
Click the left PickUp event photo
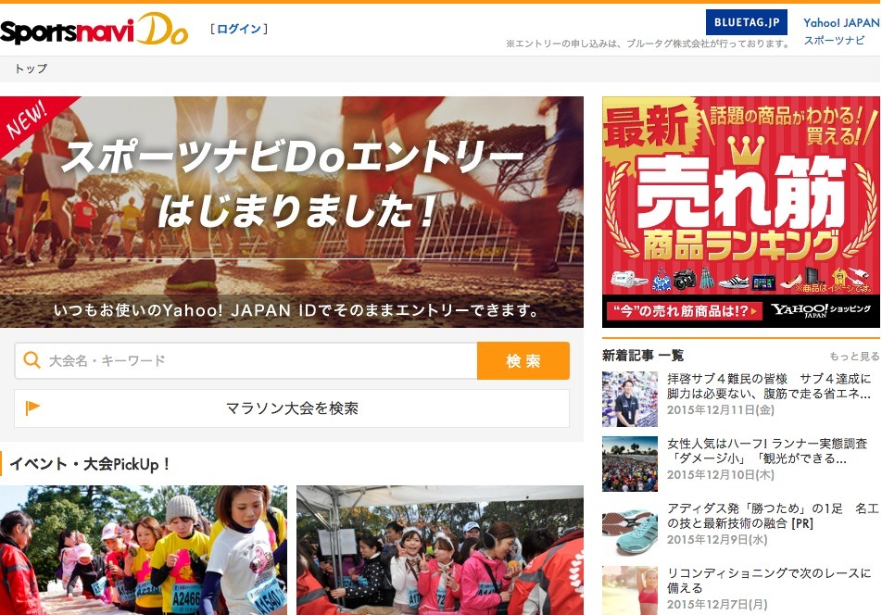click(144, 550)
